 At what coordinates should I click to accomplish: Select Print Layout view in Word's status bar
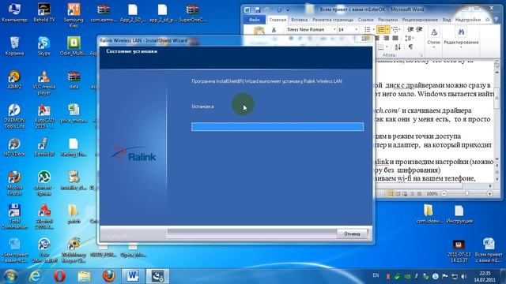[x=390, y=193]
